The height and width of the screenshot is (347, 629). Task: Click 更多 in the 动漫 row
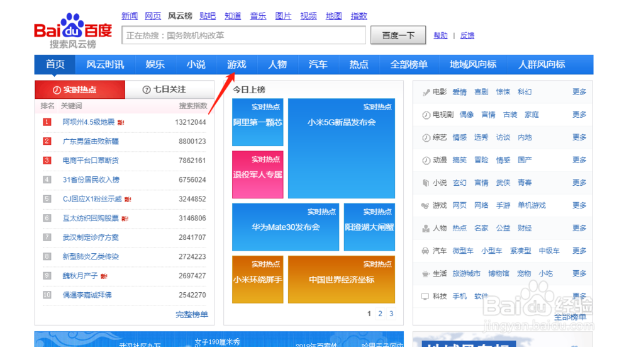coord(579,160)
